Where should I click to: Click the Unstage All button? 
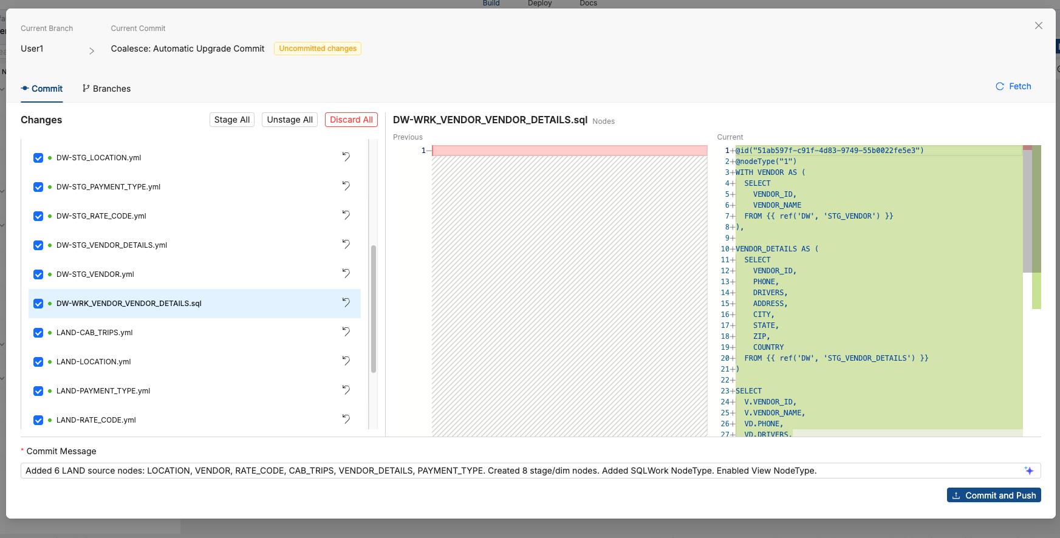[x=290, y=120]
